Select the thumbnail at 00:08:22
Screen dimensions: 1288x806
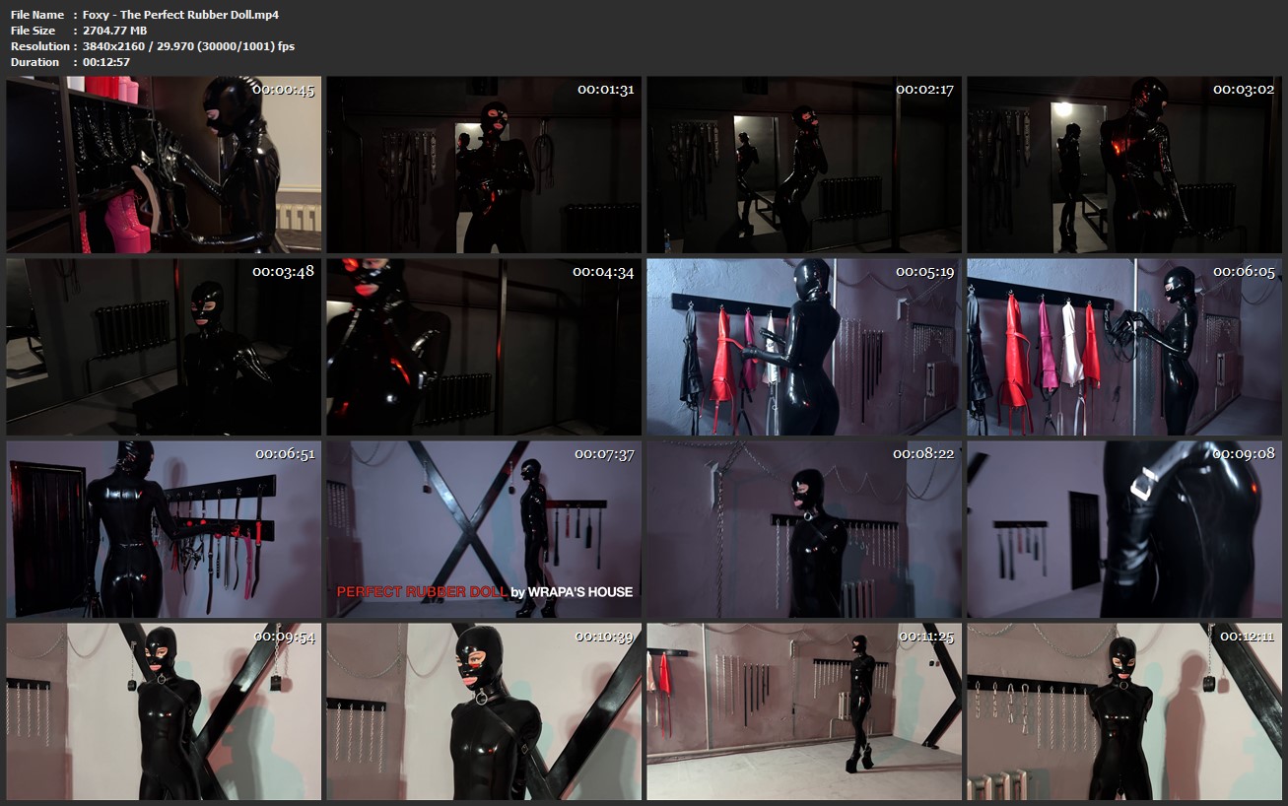click(x=804, y=529)
